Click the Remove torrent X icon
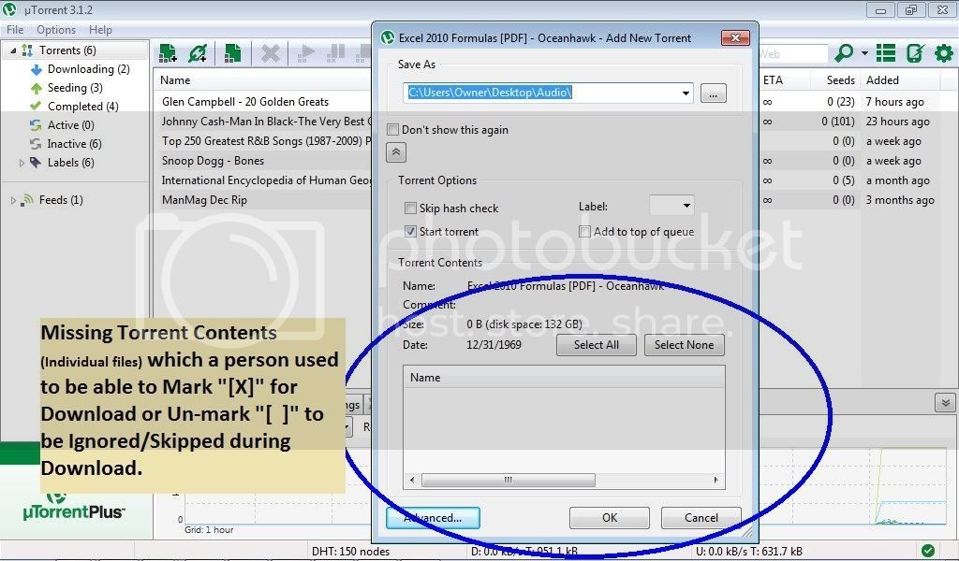This screenshot has width=959, height=561. click(270, 53)
